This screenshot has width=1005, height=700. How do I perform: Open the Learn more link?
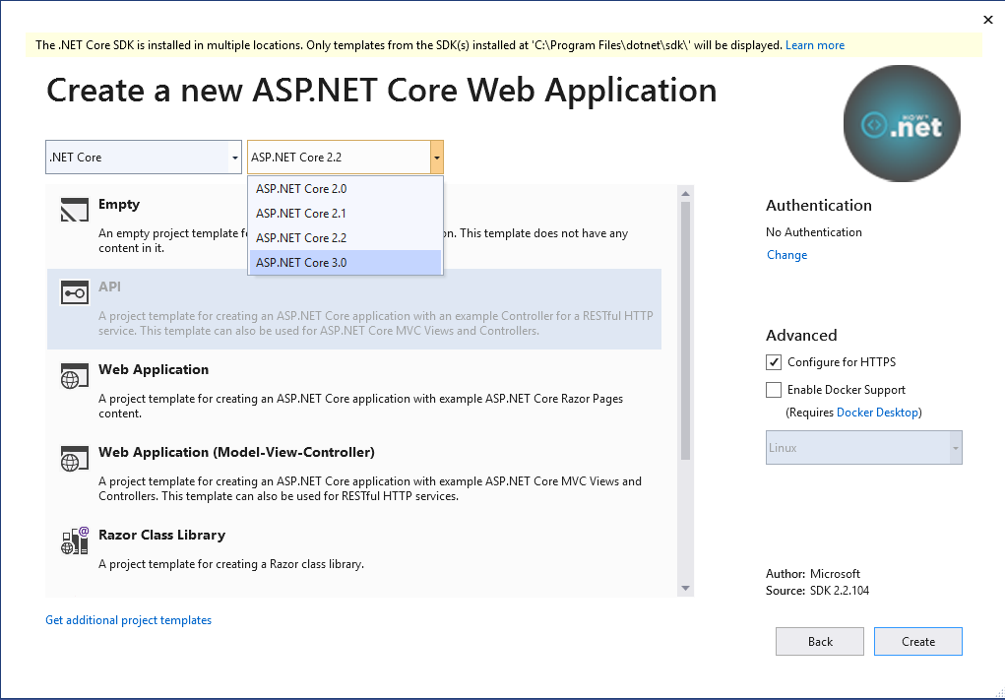click(x=815, y=45)
